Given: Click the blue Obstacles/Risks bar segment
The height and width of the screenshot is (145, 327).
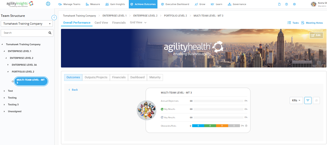Looking at the screenshot, I should (198, 126).
